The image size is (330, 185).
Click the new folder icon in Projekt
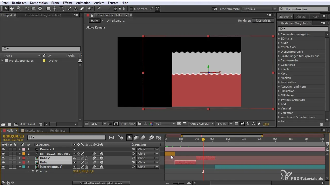(10, 124)
